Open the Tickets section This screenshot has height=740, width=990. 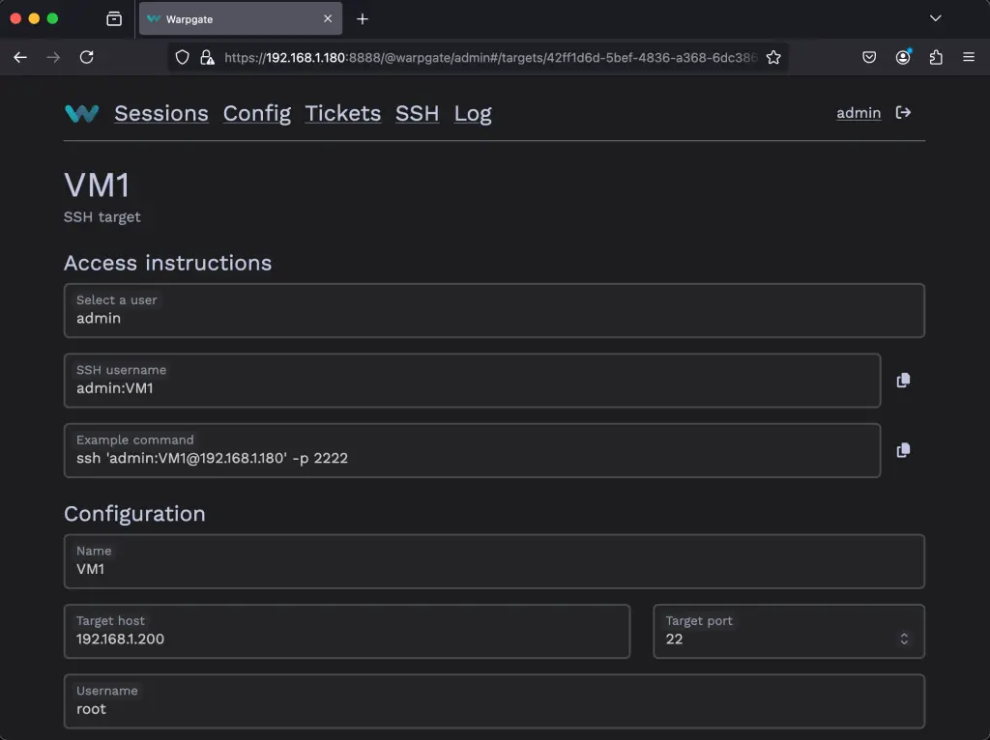point(342,113)
